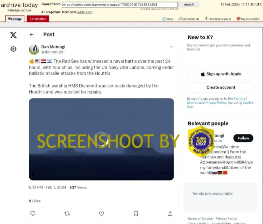The image size is (263, 224).
Task: Go back using the arrow icon
Action: [x=31, y=35]
